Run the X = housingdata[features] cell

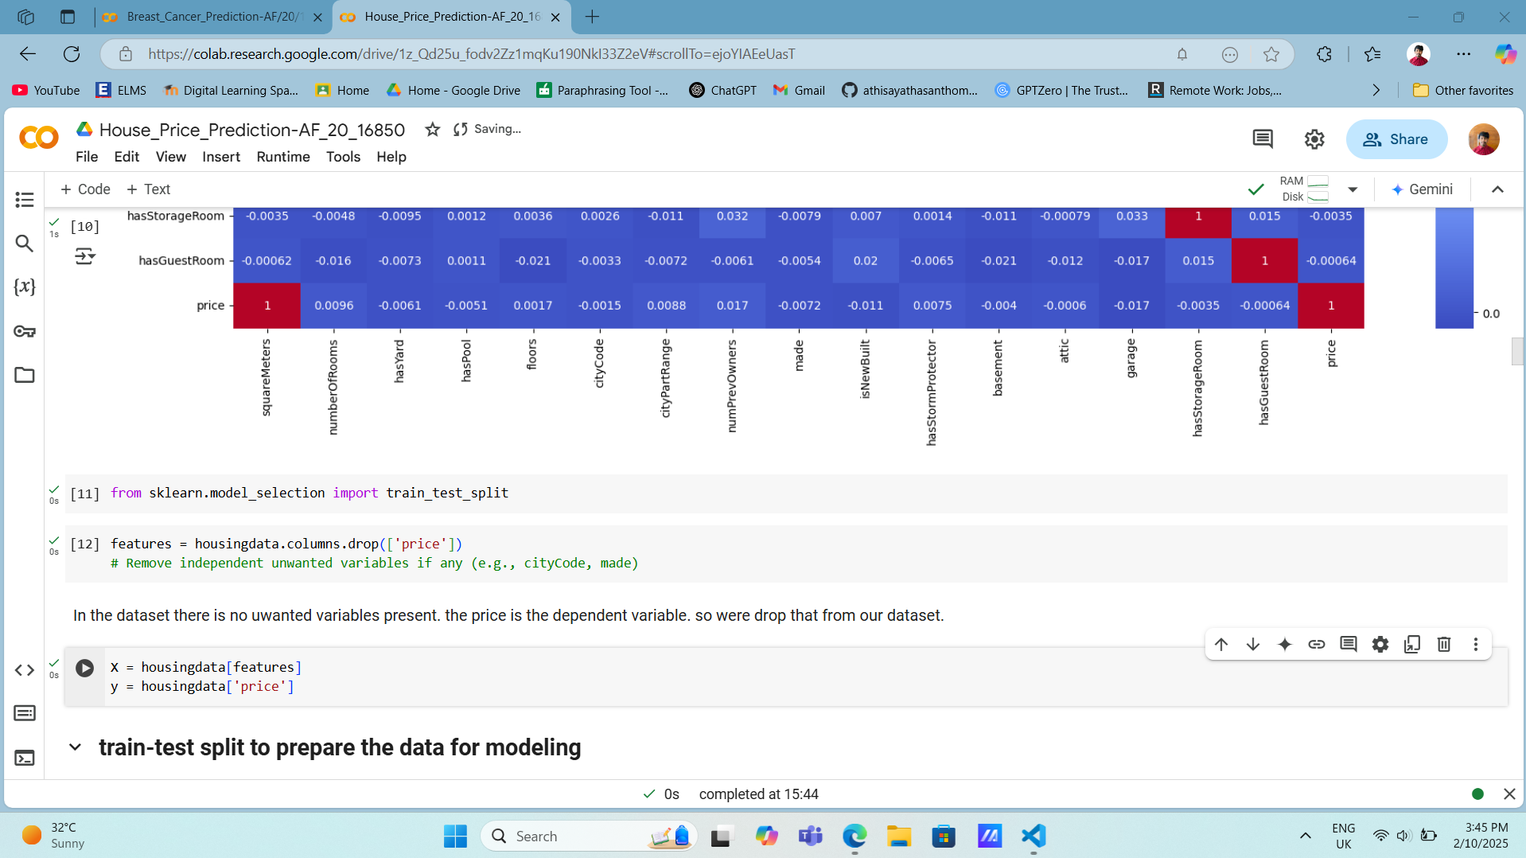pos(84,668)
